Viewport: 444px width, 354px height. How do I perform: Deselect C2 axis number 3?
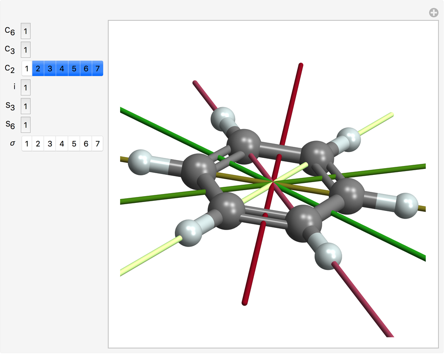pos(50,69)
